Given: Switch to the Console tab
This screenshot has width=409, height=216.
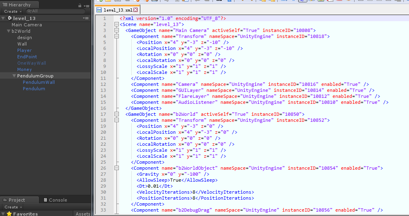Looking at the screenshot, I should point(55,200).
